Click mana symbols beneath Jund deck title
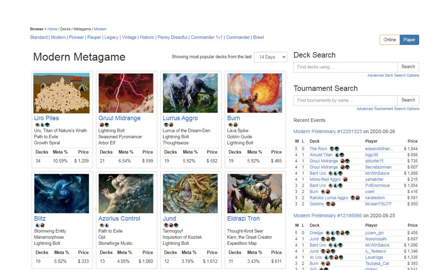The image size is (427, 270). tap(170, 225)
